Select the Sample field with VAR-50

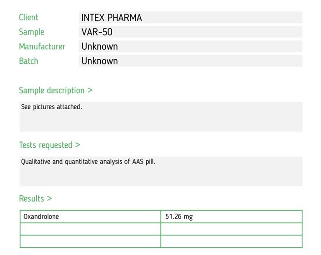pyautogui.click(x=190, y=32)
